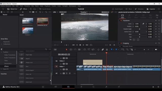Click the Overwrite Clip toolbar icon
The image size is (162, 91).
coord(89,50)
